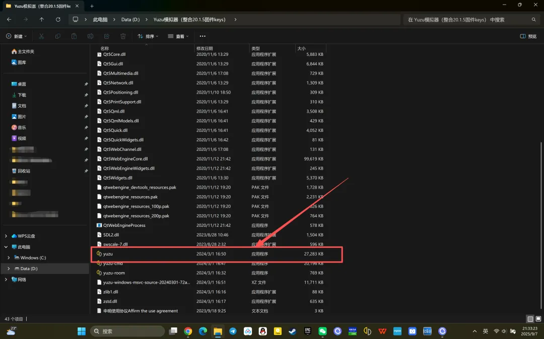This screenshot has width=544, height=339.
Task: Open the Epic Games taskbar icon
Action: (x=307, y=331)
